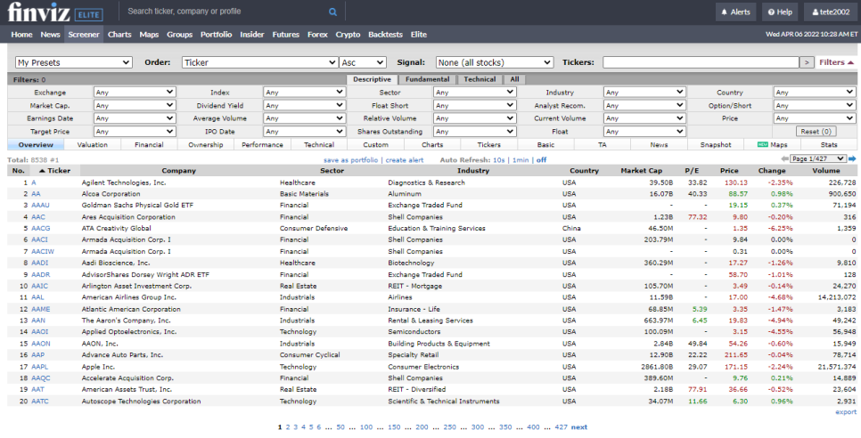Click Alcoa Corporation company name
The height and width of the screenshot is (438, 861).
coord(111,193)
